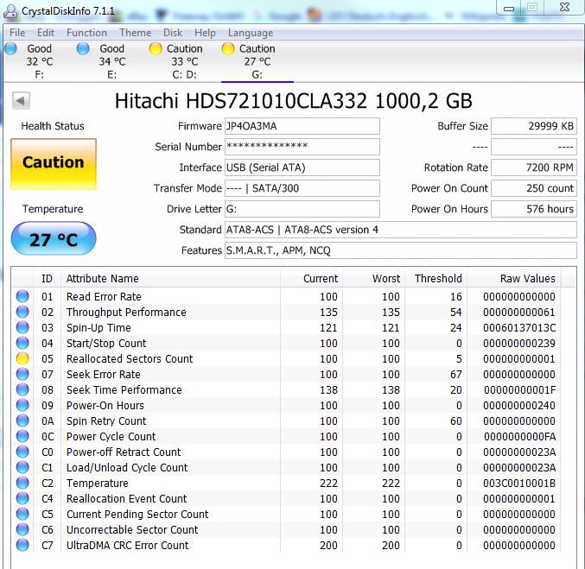The width and height of the screenshot is (585, 569).
Task: Click the Buffer Size value 29999 KB
Action: [534, 126]
